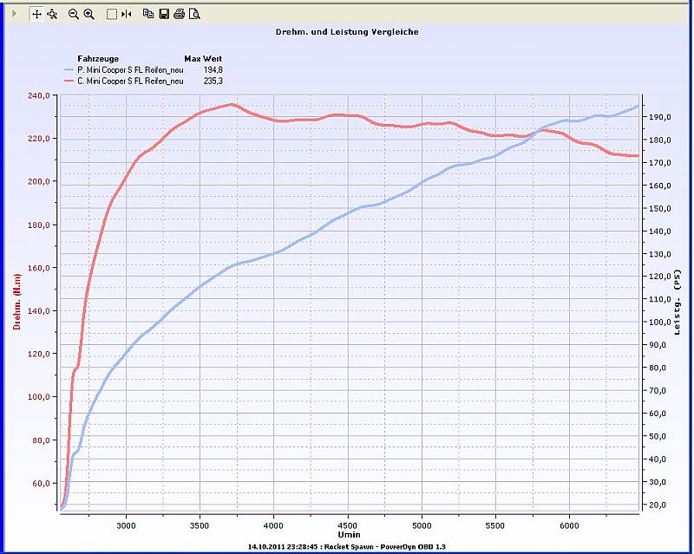The width and height of the screenshot is (694, 554).
Task: Select the C. Mini Cooper S legend entry
Action: click(130, 81)
